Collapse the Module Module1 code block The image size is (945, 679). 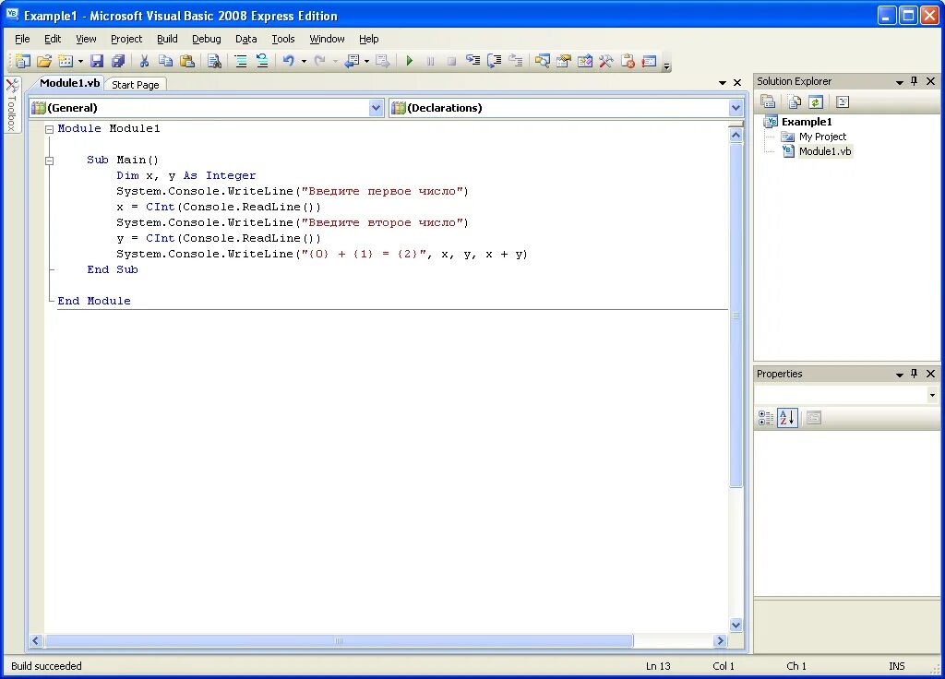(50, 129)
